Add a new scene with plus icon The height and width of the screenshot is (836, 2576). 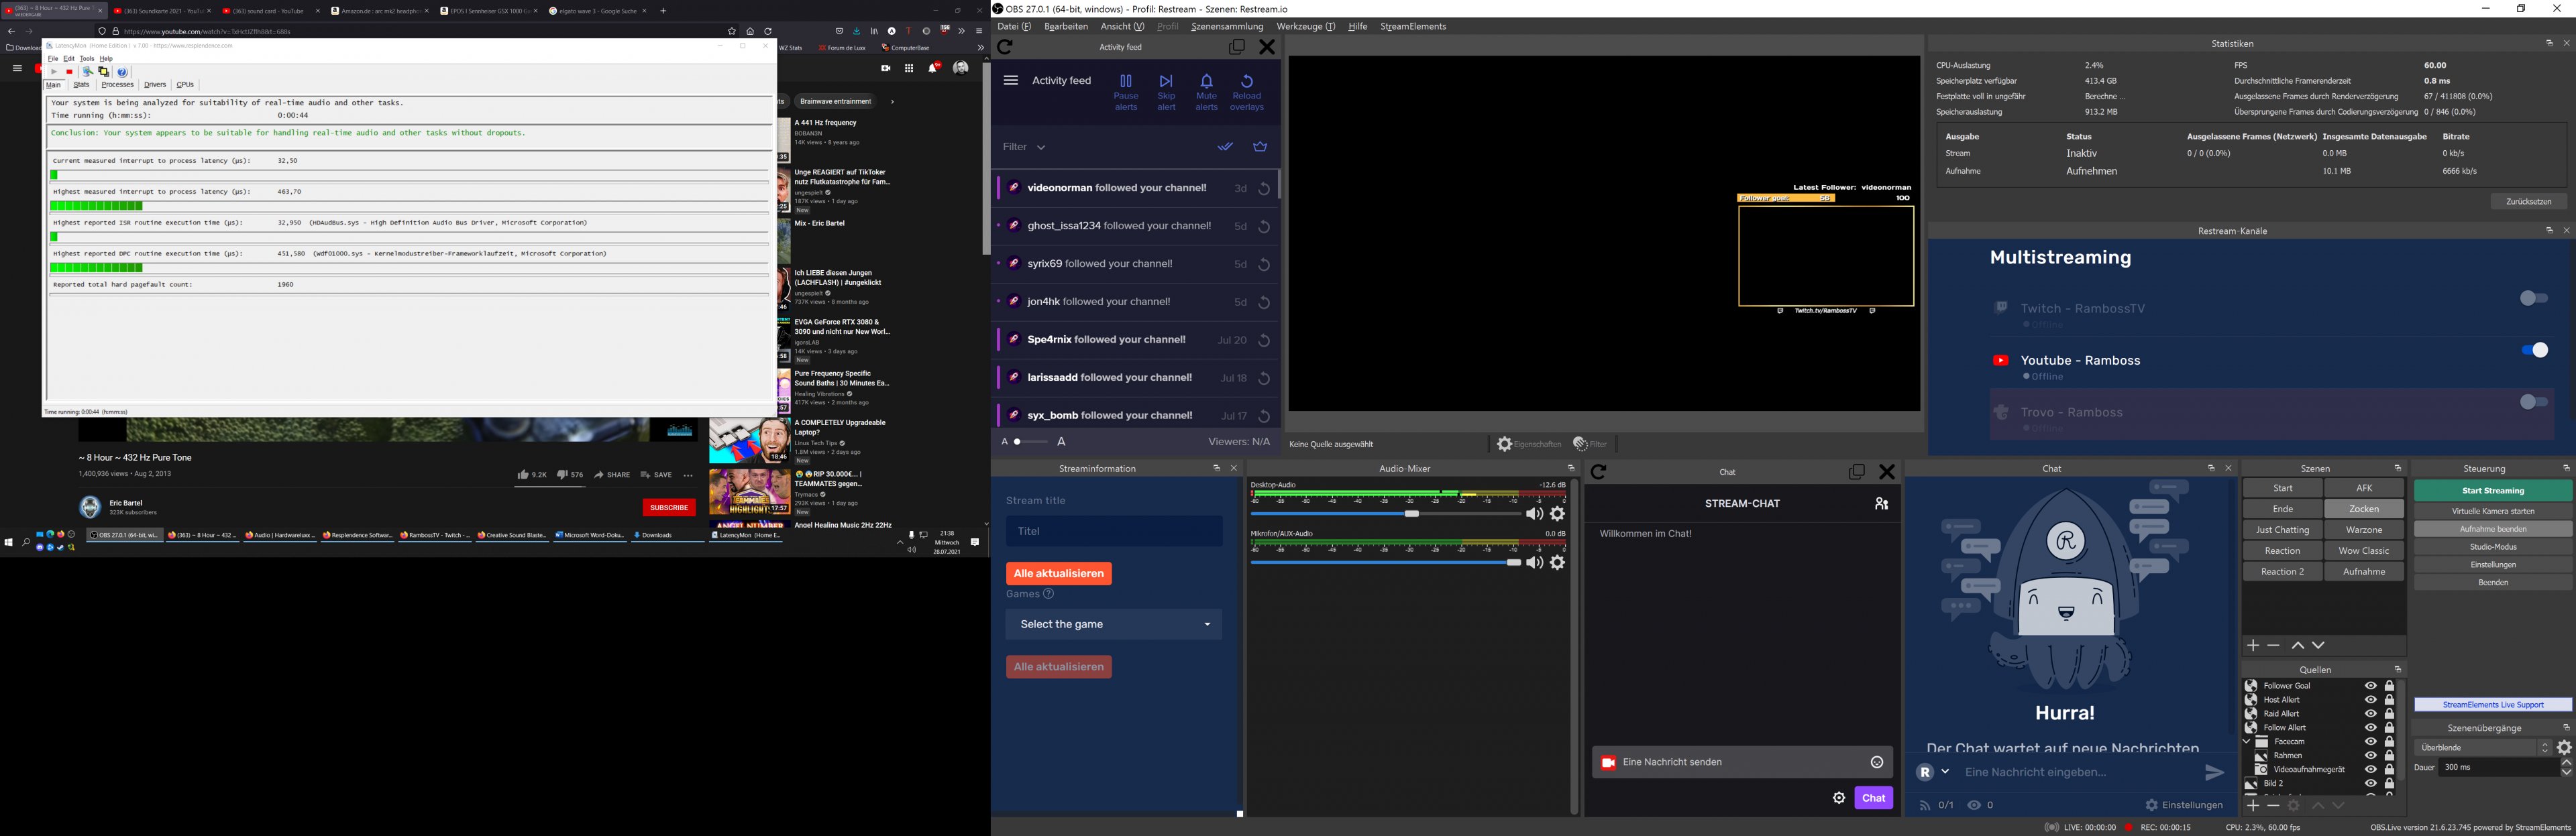pyautogui.click(x=2253, y=646)
